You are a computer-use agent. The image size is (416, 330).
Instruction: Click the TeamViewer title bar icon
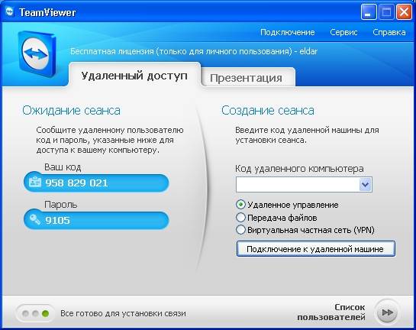pos(10,12)
